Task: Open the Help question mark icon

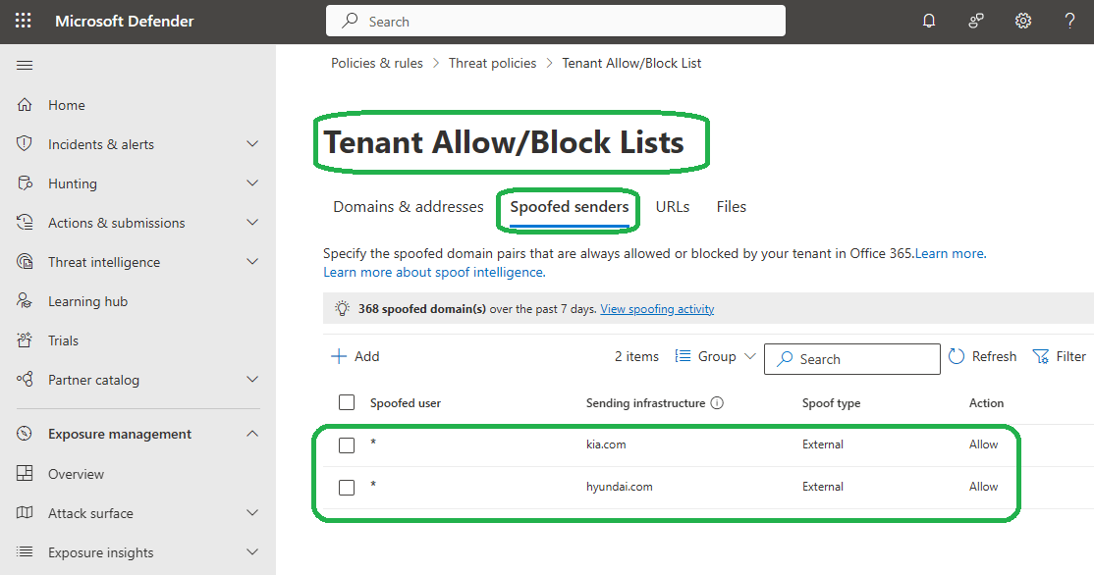Action: click(x=1070, y=21)
